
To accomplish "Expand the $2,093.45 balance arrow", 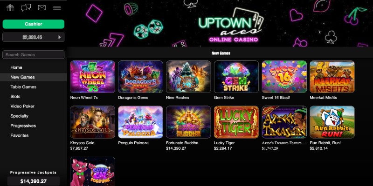I will click(60, 37).
